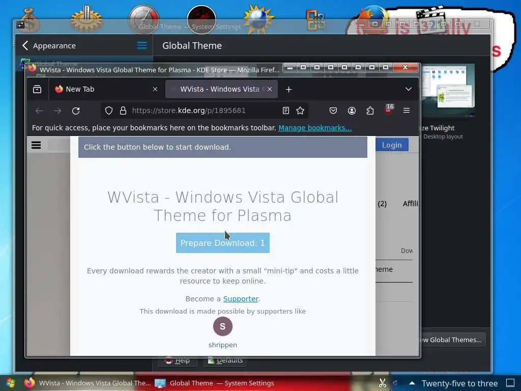Open Firefox tracking protection shield
The width and height of the screenshot is (521, 391).
[x=109, y=110]
